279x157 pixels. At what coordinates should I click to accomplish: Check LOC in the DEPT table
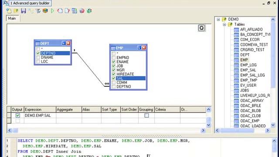[38, 61]
